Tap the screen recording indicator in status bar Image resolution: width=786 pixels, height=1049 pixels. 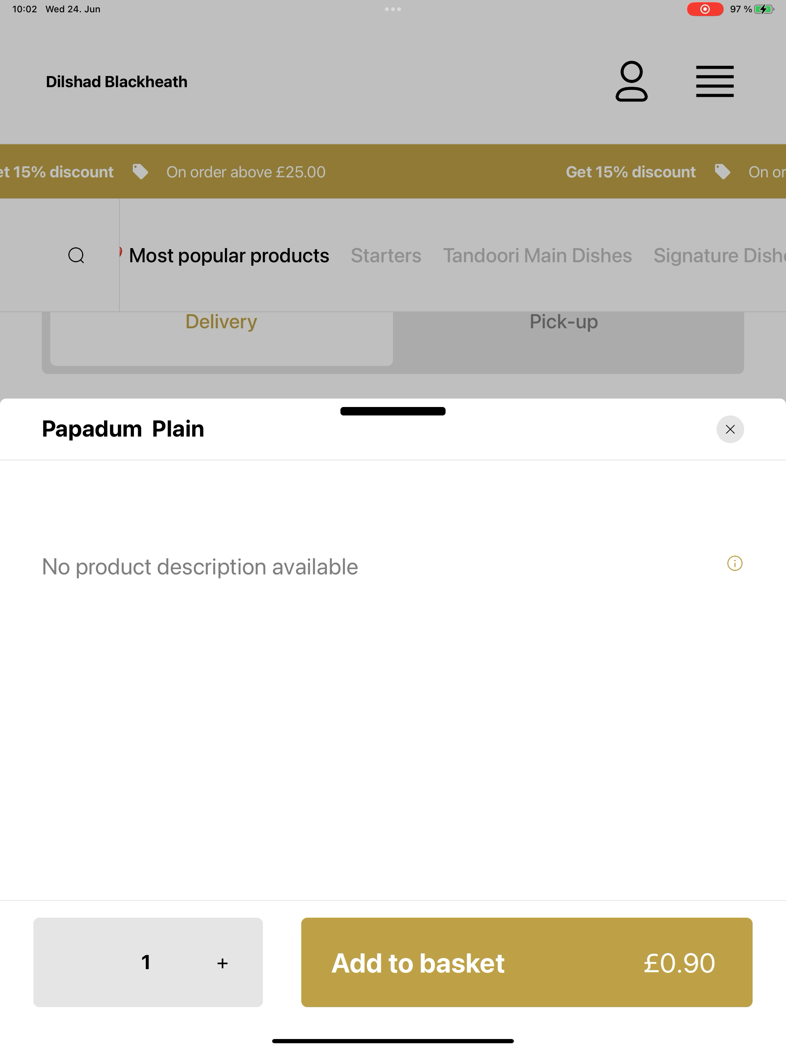705,9
